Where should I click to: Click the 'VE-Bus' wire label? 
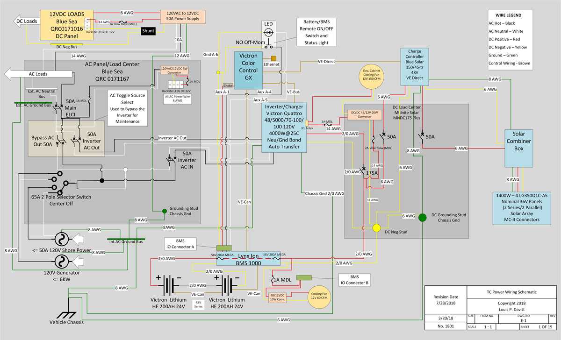[x=293, y=92]
